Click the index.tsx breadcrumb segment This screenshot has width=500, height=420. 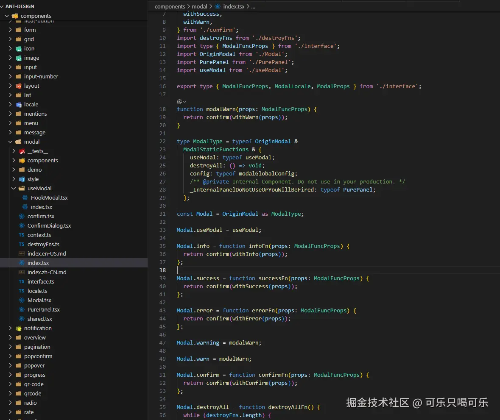pyautogui.click(x=234, y=6)
